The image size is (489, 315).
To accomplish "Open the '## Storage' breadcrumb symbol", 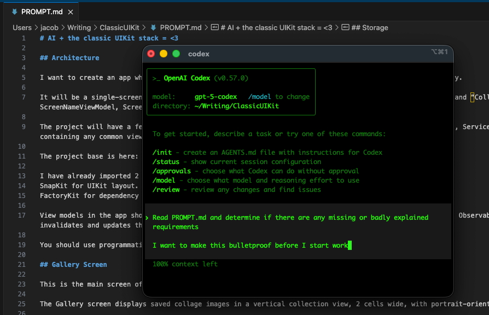I will (x=370, y=28).
